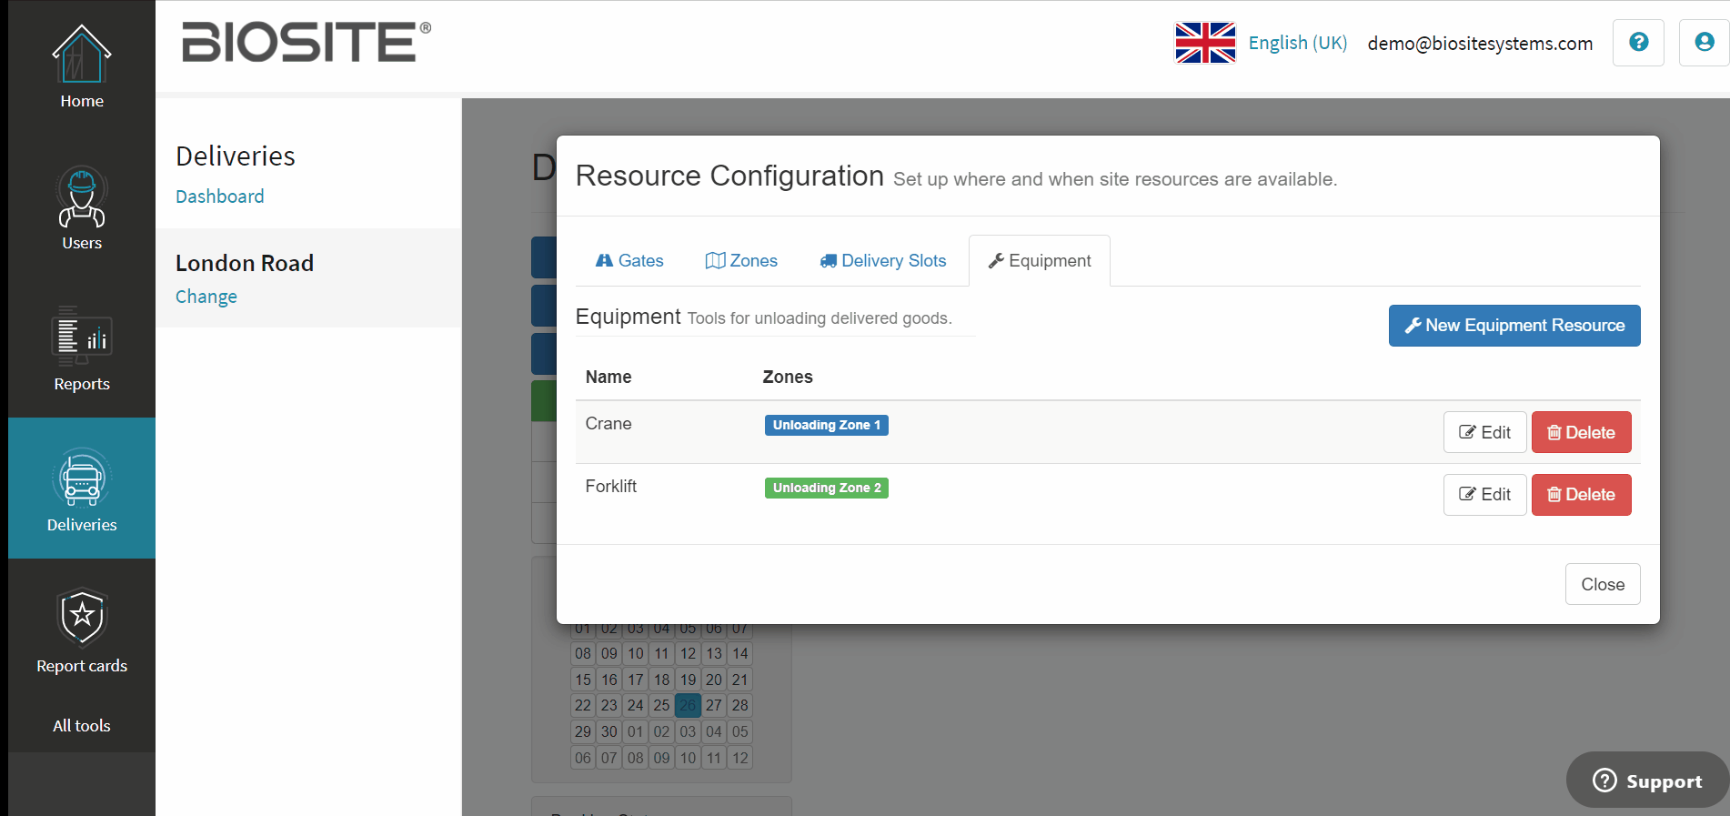This screenshot has height=816, width=1730.
Task: Switch to the Gates tab
Action: pos(629,261)
